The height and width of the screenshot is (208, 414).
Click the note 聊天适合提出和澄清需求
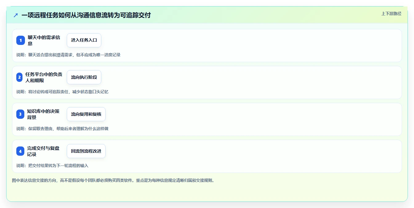coord(68,55)
